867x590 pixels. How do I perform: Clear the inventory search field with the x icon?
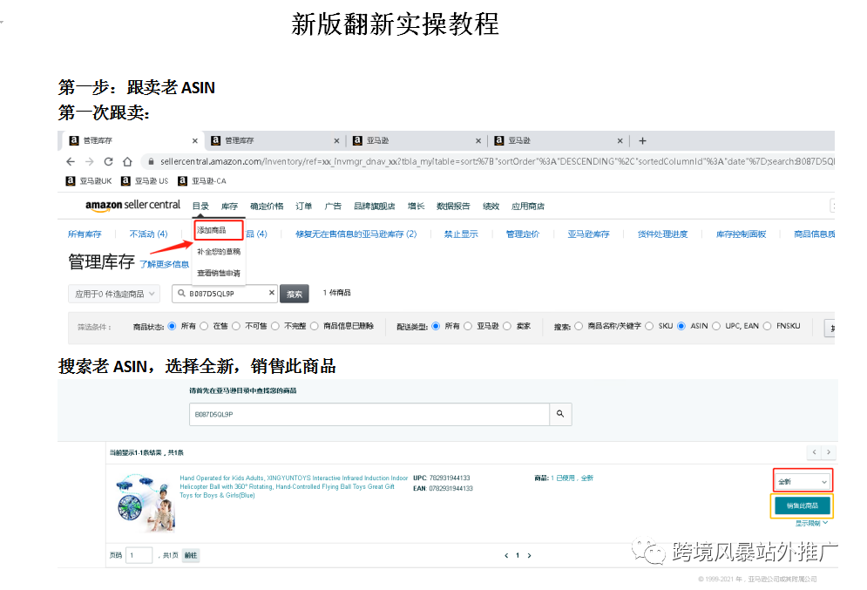[x=272, y=293]
